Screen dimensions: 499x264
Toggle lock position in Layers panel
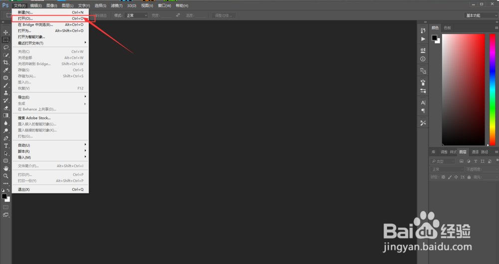(456, 177)
